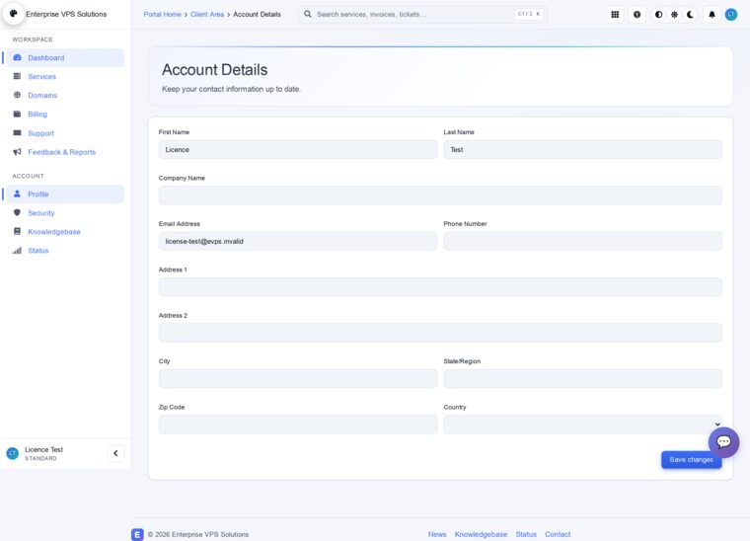Click the Enterprise VPS Solutions logo icon
Viewport: 750px width, 541px height.
coord(14,14)
